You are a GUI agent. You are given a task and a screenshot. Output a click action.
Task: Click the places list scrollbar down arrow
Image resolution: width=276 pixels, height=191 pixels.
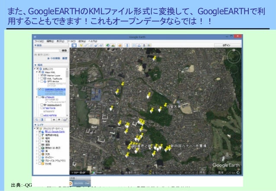(x=67, y=115)
